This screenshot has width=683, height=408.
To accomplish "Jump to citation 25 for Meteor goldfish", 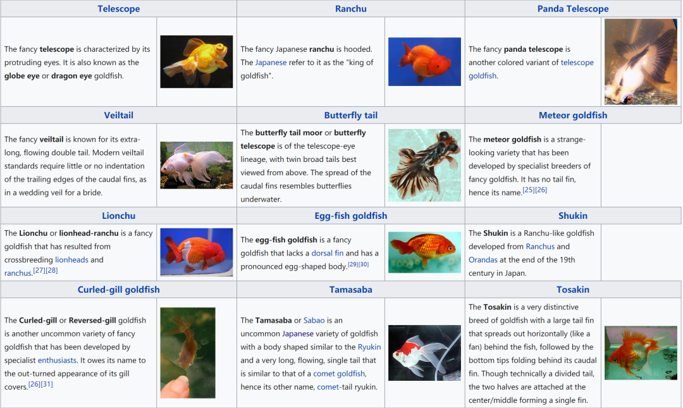I will pyautogui.click(x=529, y=190).
